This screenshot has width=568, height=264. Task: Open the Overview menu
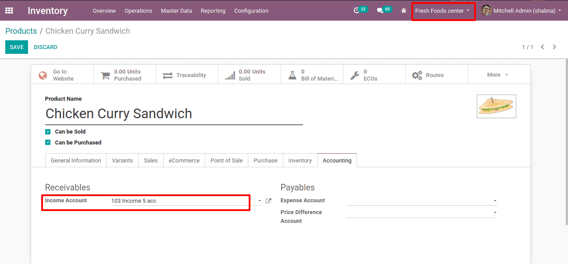104,11
